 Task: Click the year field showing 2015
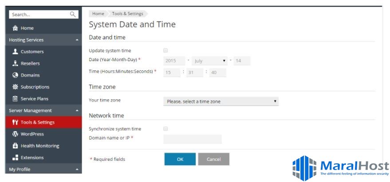[x=174, y=61]
